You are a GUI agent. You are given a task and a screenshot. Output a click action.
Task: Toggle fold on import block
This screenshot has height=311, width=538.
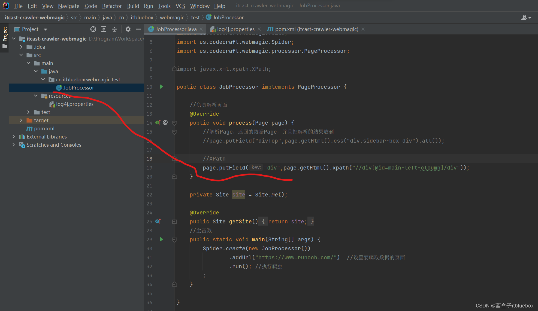click(174, 69)
